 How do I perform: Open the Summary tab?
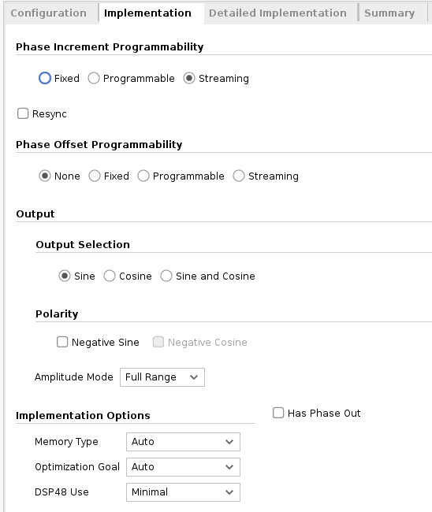(389, 13)
